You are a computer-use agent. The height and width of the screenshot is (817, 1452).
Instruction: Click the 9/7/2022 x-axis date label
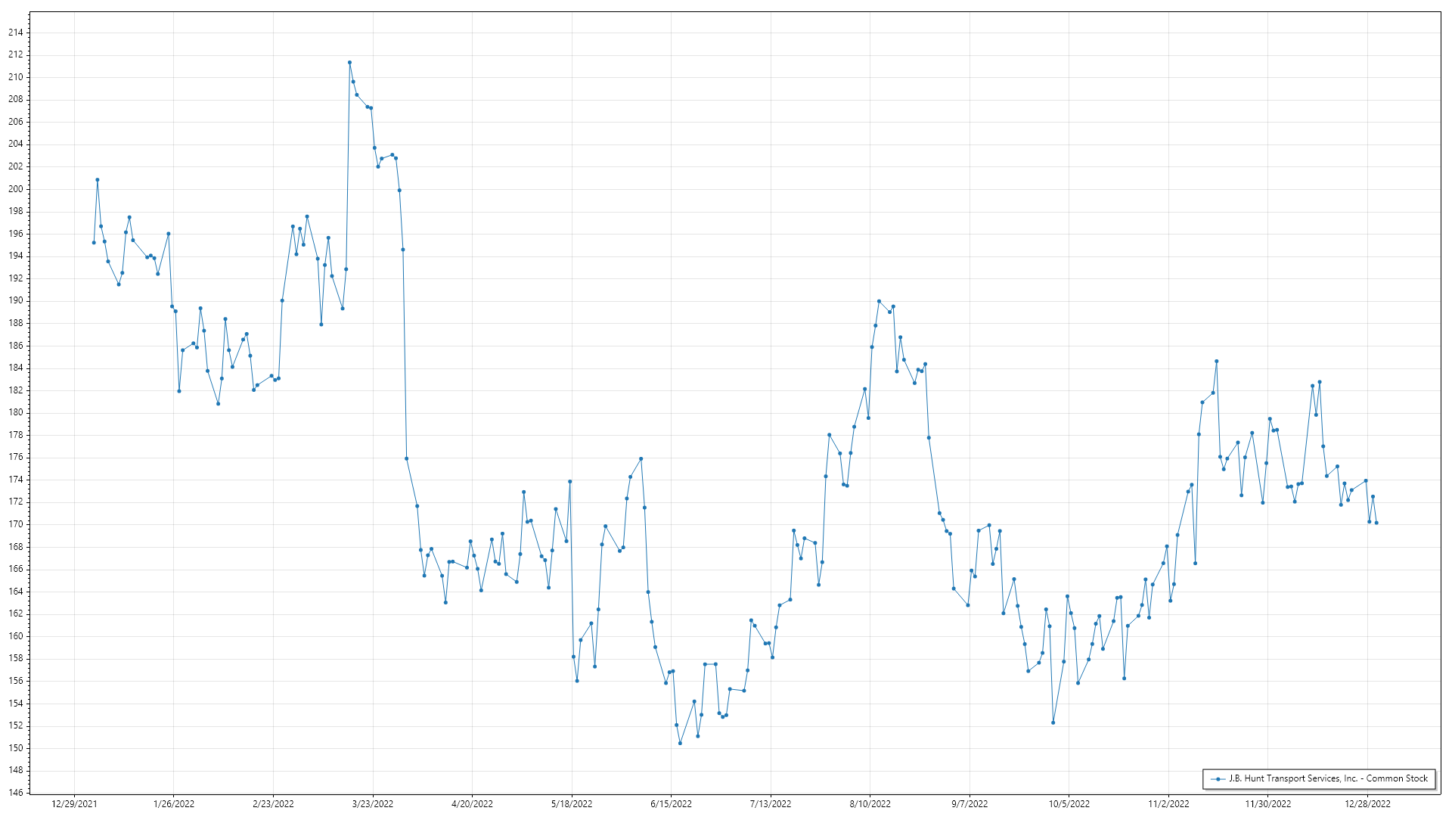tap(970, 804)
